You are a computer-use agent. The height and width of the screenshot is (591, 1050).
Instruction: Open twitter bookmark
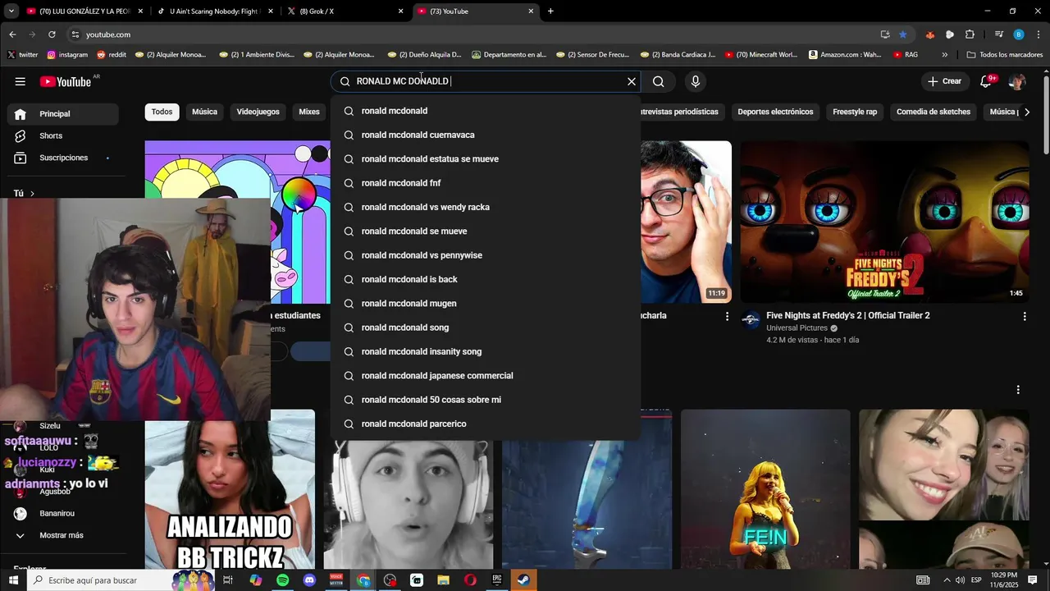(22, 55)
